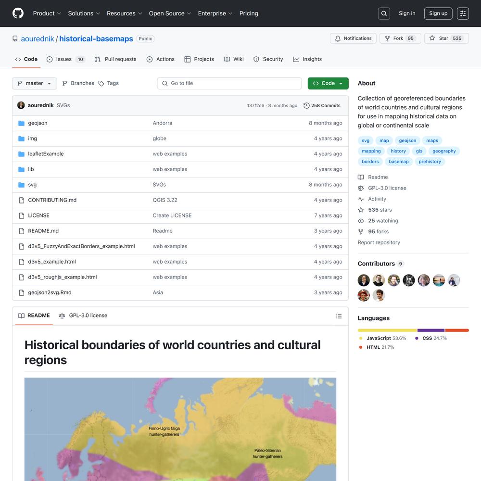This screenshot has height=481, width=481.
Task: View Tags list
Action: tap(109, 83)
